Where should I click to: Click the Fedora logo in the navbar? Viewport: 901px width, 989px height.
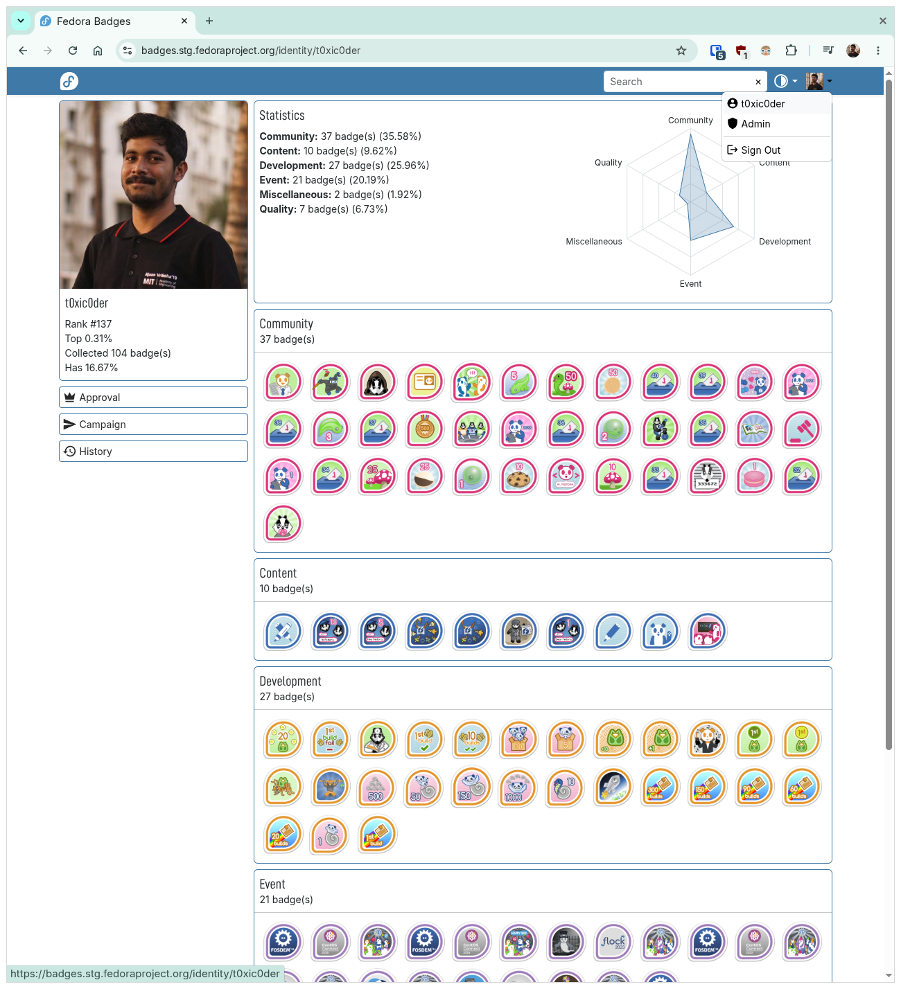coord(69,82)
